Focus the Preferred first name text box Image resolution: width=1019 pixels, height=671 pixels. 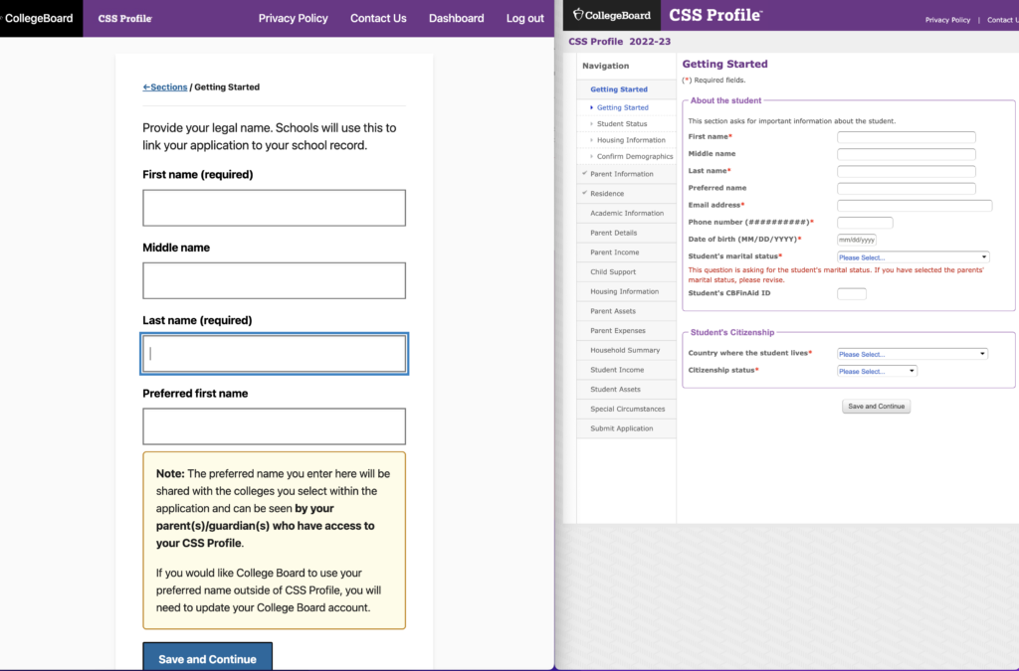click(274, 426)
